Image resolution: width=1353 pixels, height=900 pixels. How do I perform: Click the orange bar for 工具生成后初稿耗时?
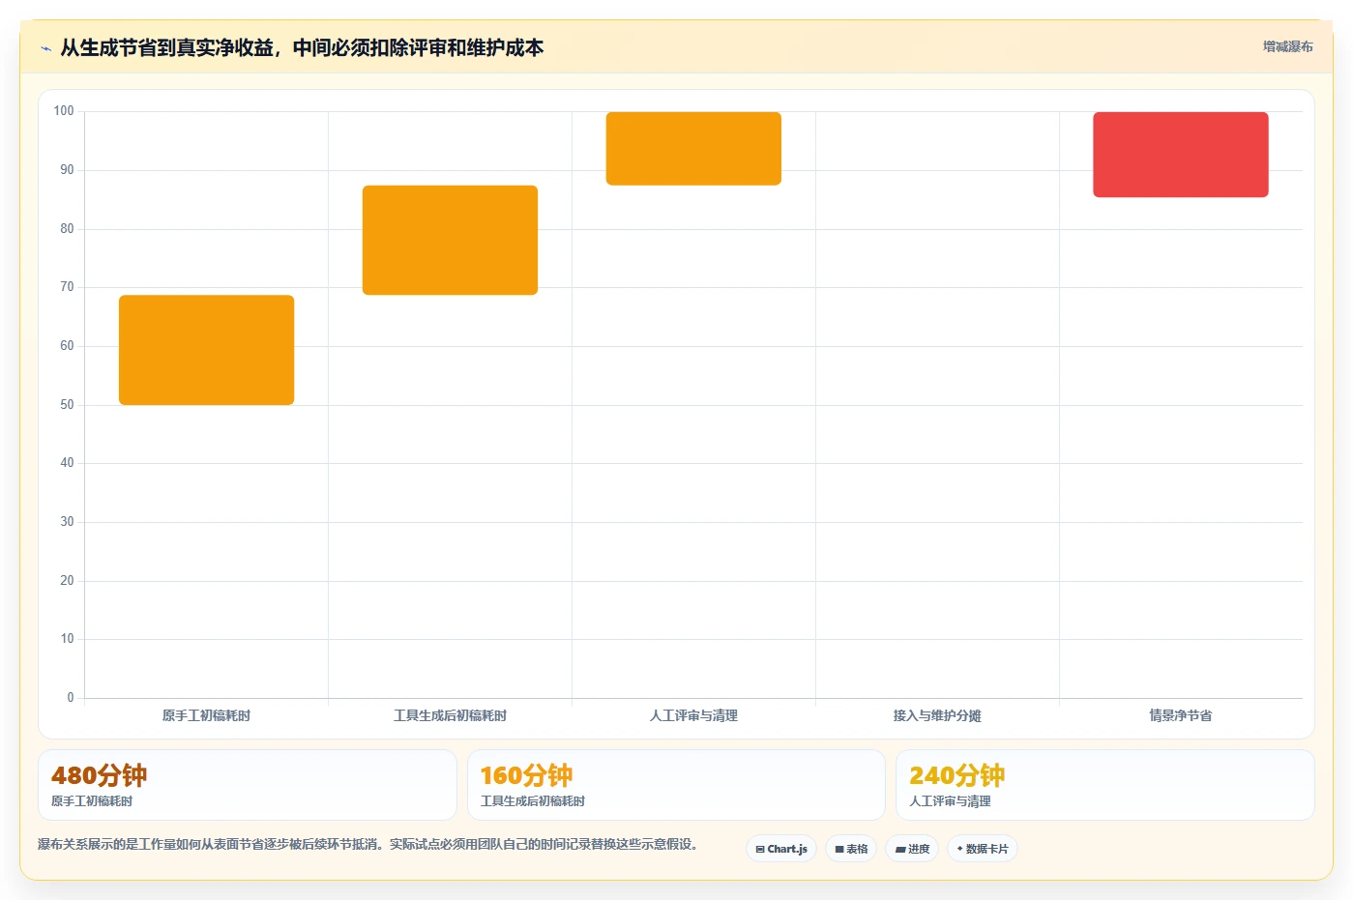(450, 240)
